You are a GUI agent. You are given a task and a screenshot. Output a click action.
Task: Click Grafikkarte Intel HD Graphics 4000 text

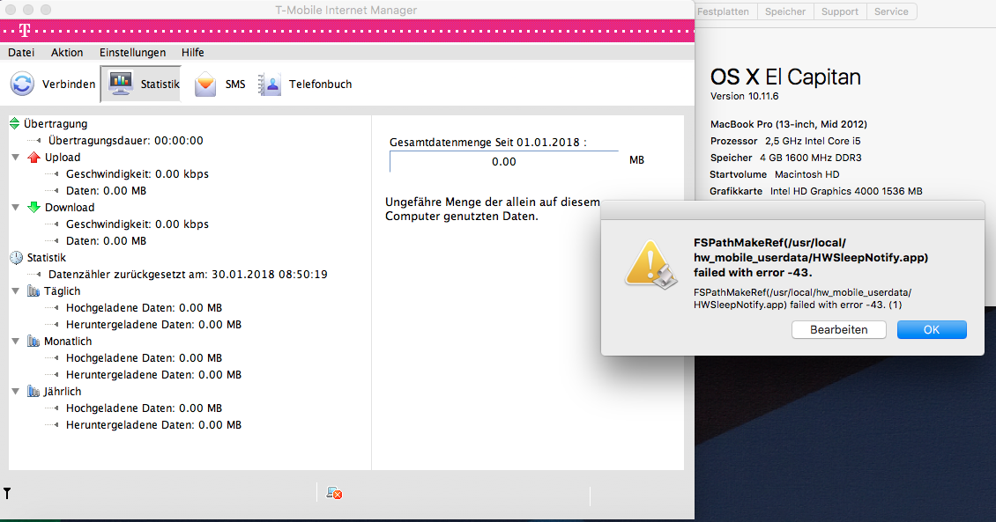815,191
